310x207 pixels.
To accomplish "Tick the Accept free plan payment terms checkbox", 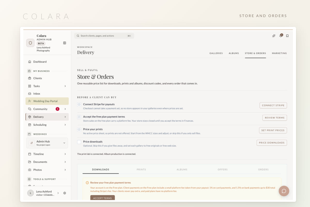I will (79, 117).
